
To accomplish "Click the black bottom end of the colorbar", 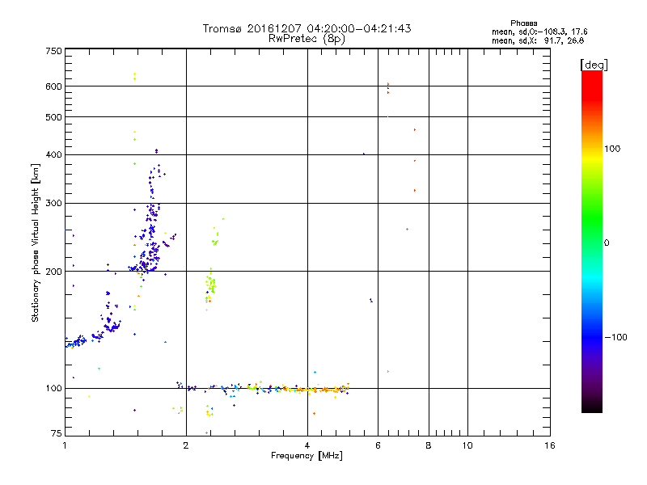I will pyautogui.click(x=592, y=407).
